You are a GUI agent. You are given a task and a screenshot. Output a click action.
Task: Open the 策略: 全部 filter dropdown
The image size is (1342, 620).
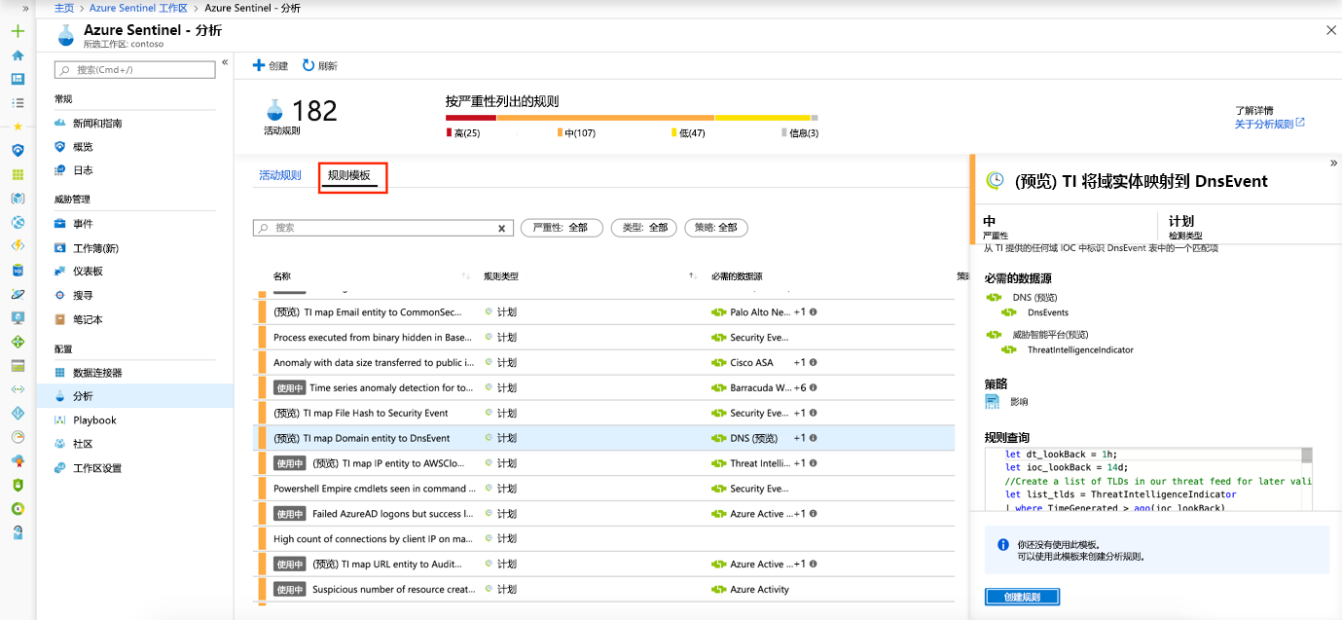click(716, 228)
